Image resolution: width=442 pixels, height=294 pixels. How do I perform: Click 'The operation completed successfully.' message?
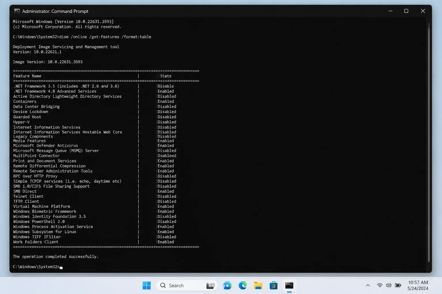pyautogui.click(x=56, y=257)
